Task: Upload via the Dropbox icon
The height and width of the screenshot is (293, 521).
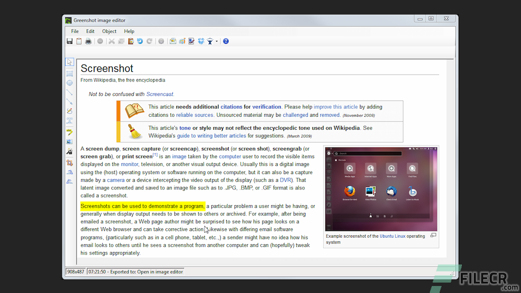Action: coord(201,41)
